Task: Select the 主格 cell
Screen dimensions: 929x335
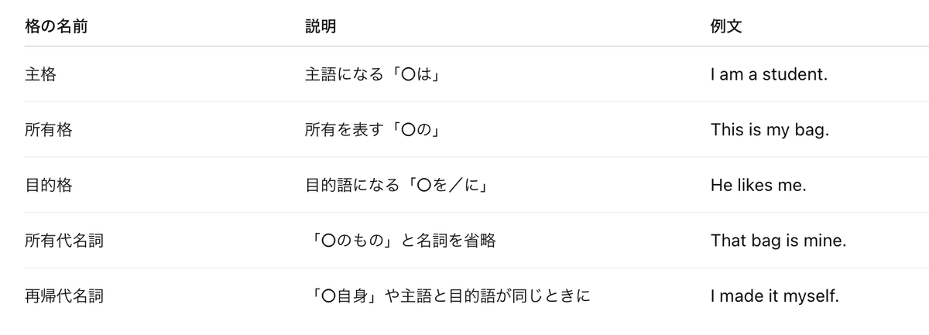Action: coord(40,74)
